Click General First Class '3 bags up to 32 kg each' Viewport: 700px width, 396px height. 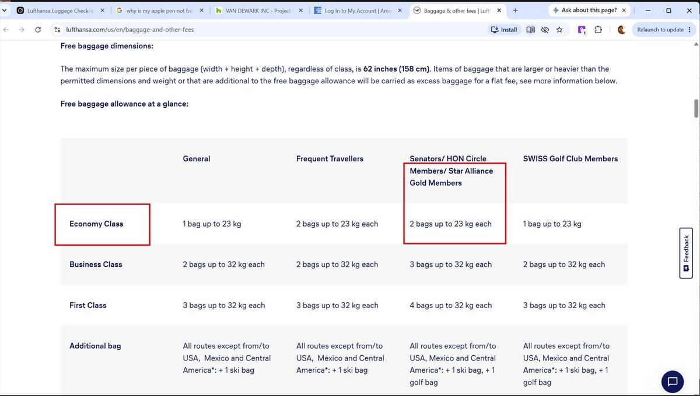(x=224, y=305)
